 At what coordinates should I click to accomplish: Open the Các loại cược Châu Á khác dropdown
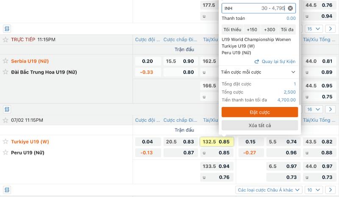(x=269, y=190)
